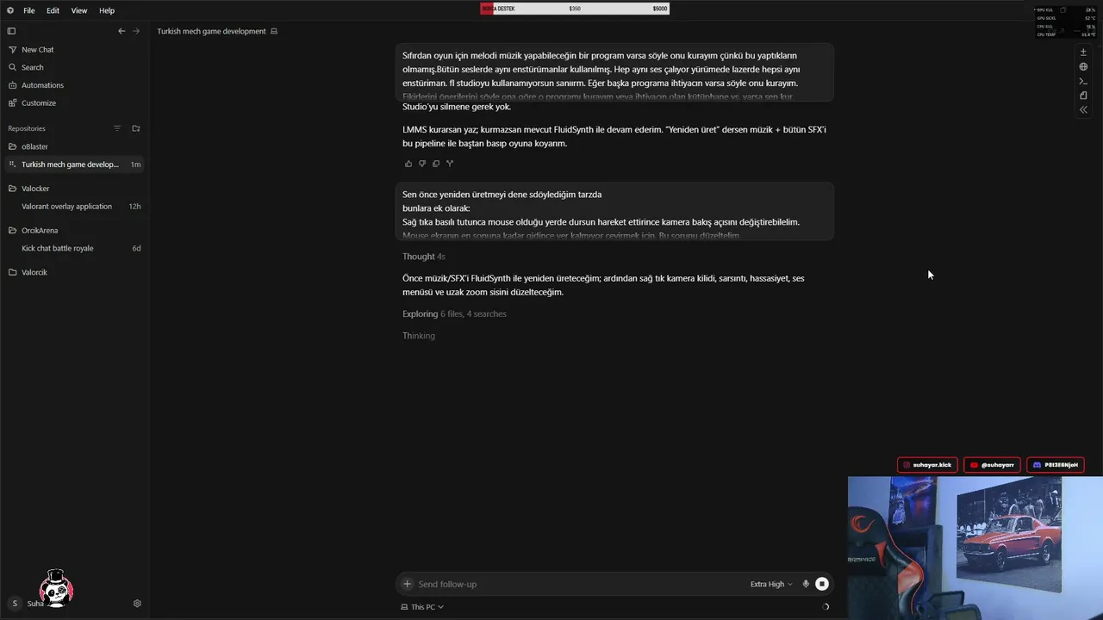Click the file icon in right toolbar
Image resolution: width=1103 pixels, height=620 pixels.
click(x=1083, y=96)
